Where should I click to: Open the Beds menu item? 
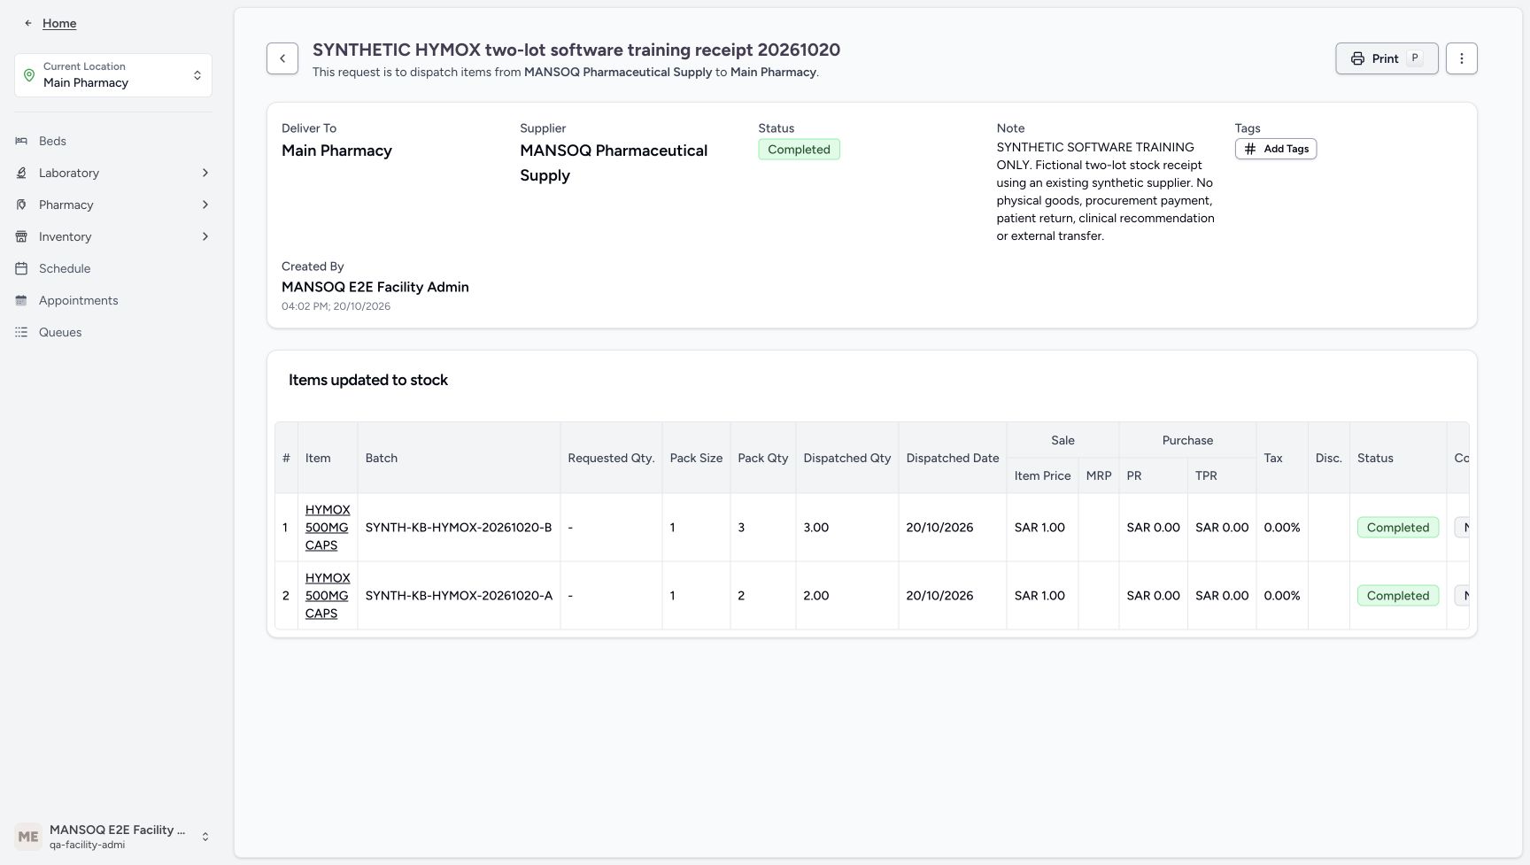pyautogui.click(x=113, y=141)
